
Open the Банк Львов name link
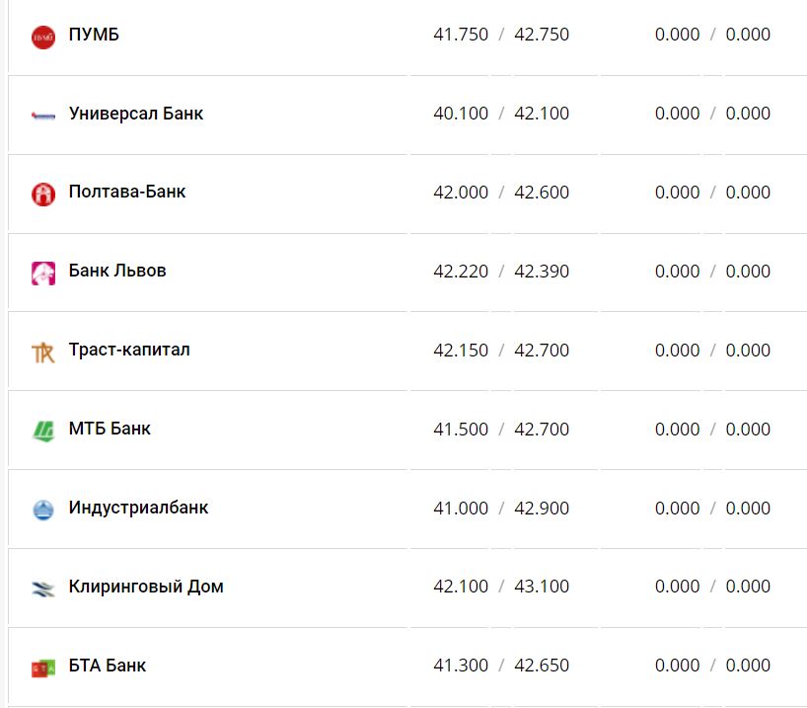(x=117, y=271)
